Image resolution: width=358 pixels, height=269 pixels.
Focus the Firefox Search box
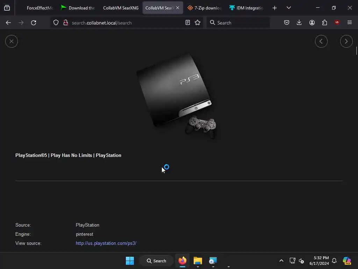tap(238, 23)
